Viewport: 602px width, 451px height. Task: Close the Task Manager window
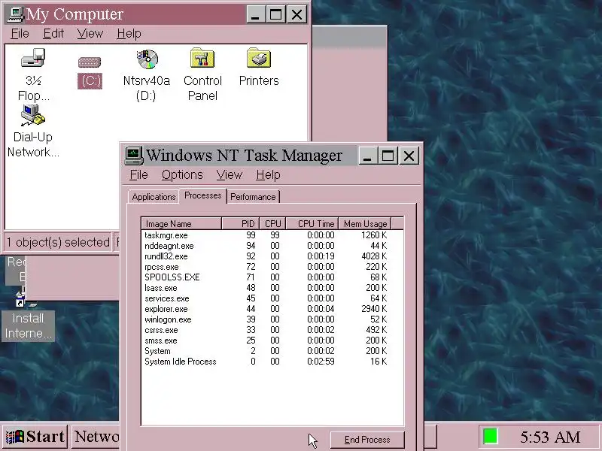point(409,156)
